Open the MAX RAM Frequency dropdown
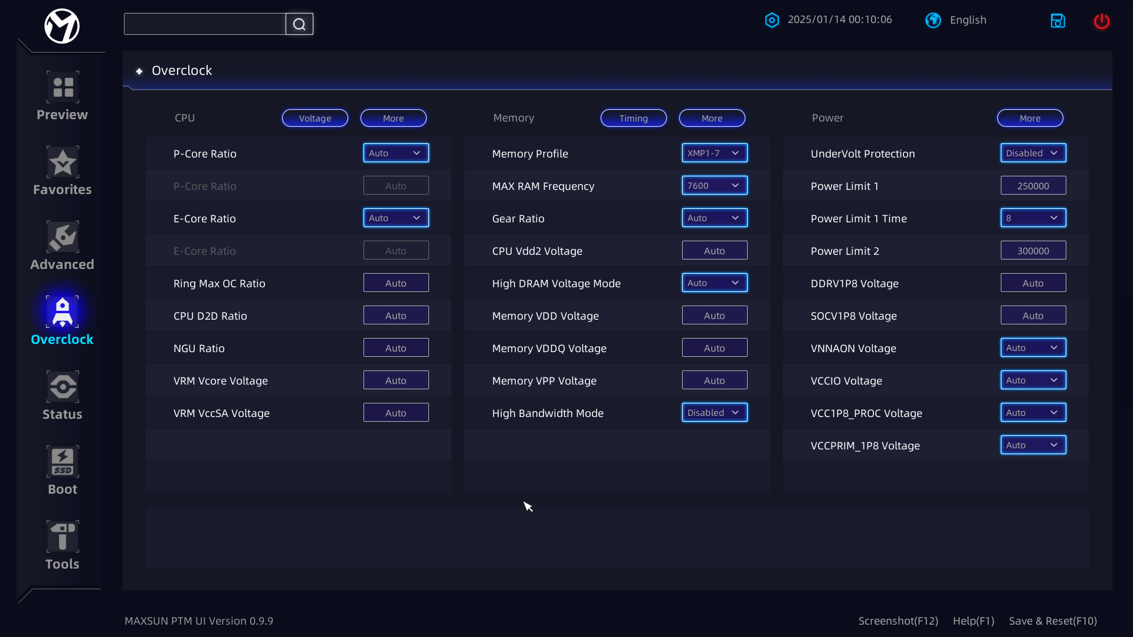Viewport: 1133px width, 637px height. pyautogui.click(x=714, y=186)
